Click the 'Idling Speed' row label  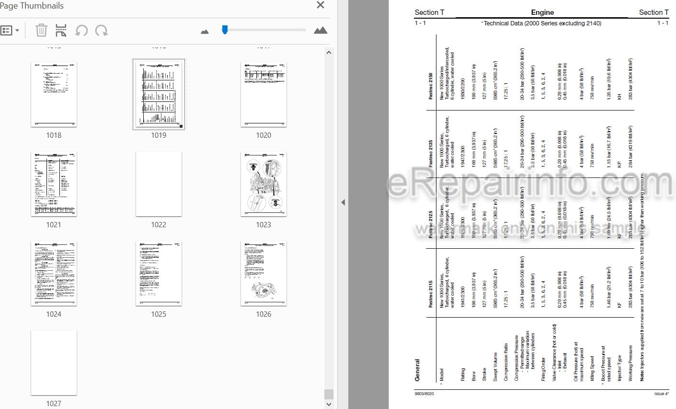[x=593, y=368]
